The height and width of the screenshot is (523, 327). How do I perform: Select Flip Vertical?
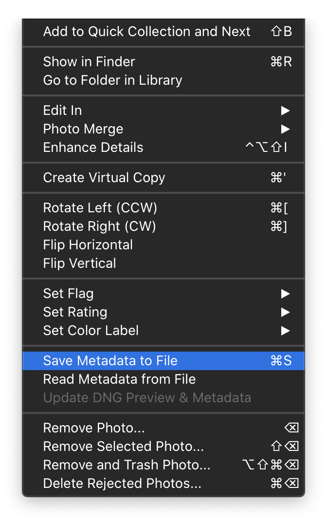pos(80,263)
